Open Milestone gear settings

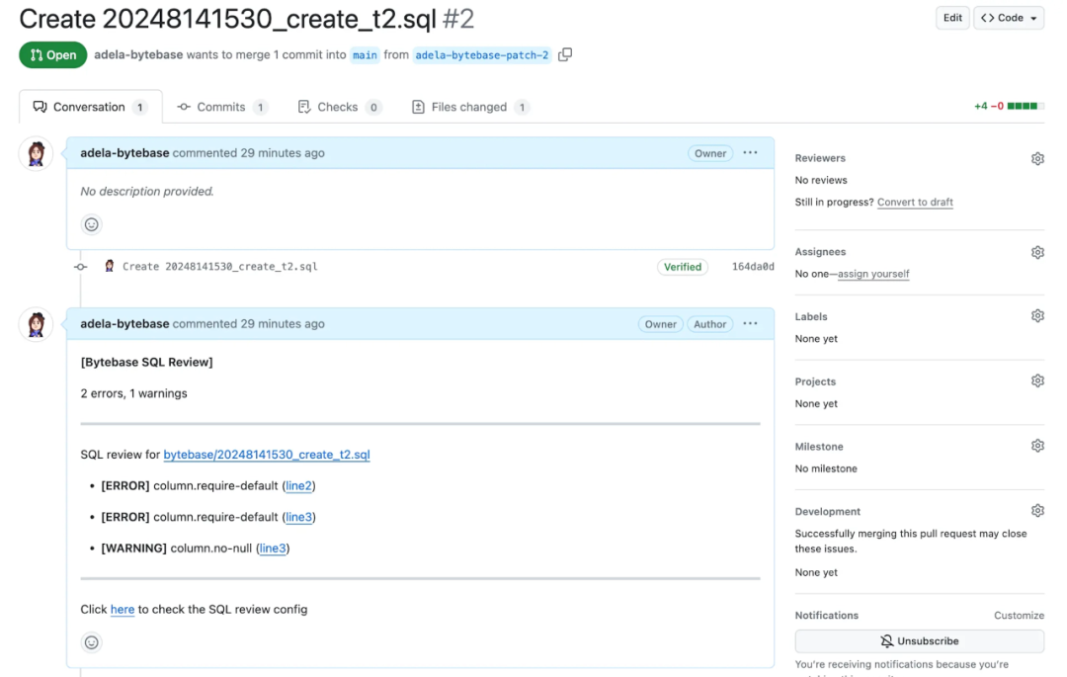click(1037, 446)
